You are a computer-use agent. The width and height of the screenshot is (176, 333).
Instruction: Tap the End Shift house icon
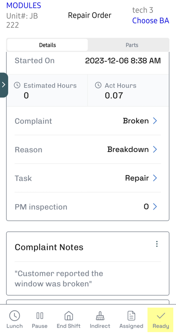pyautogui.click(x=69, y=316)
